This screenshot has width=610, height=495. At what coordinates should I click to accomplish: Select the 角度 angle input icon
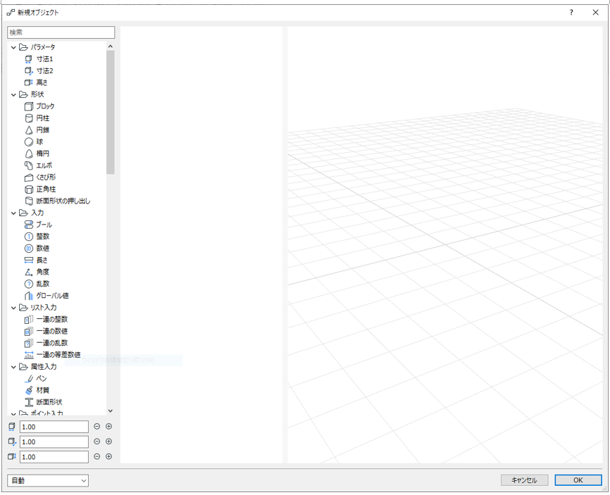click(x=28, y=272)
